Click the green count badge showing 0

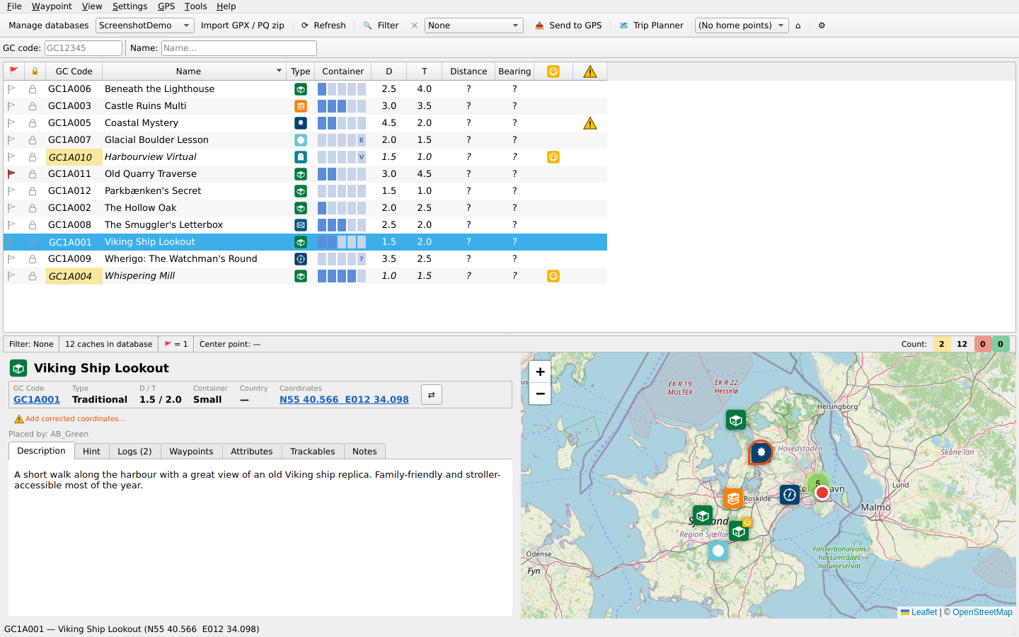click(1001, 344)
